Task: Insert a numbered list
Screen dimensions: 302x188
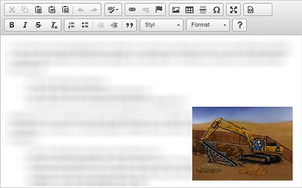Action: pyautogui.click(x=71, y=25)
